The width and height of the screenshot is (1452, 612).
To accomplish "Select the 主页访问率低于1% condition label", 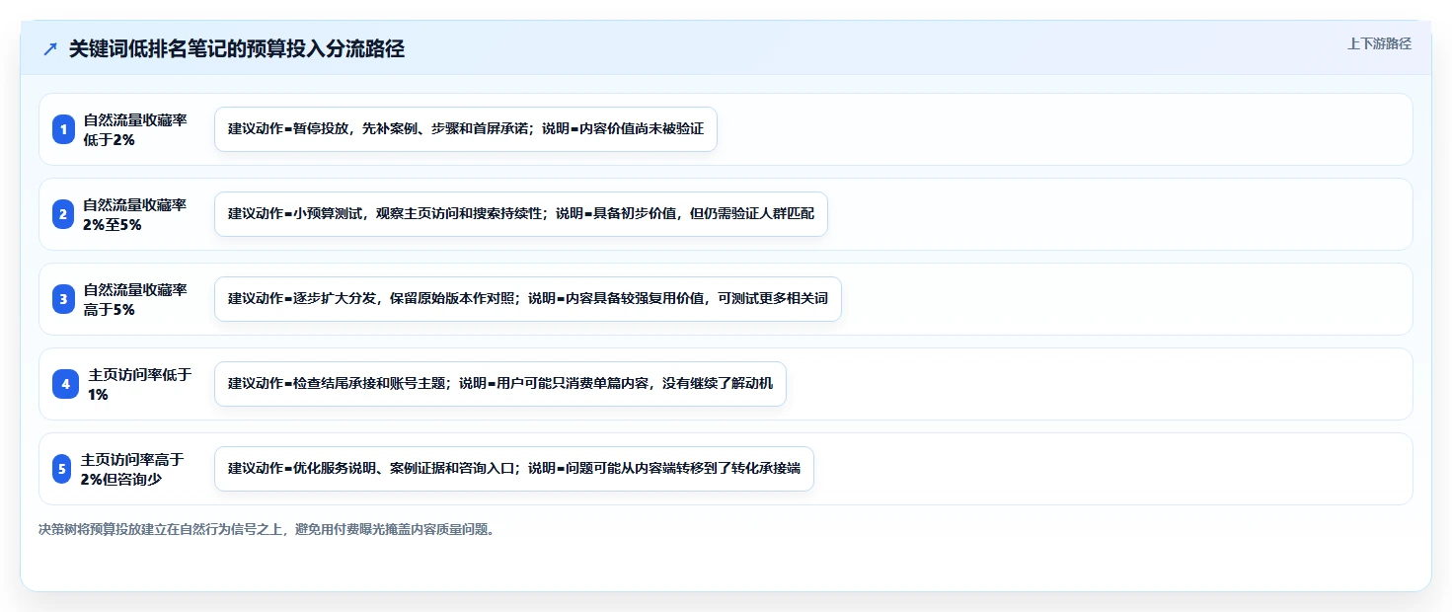I will click(140, 384).
